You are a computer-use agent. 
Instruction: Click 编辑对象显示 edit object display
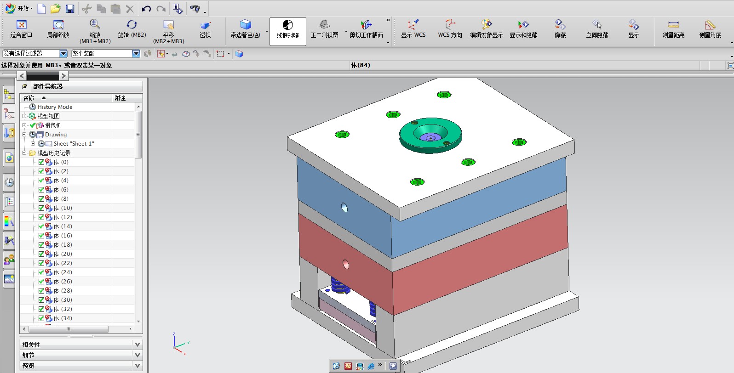487,29
